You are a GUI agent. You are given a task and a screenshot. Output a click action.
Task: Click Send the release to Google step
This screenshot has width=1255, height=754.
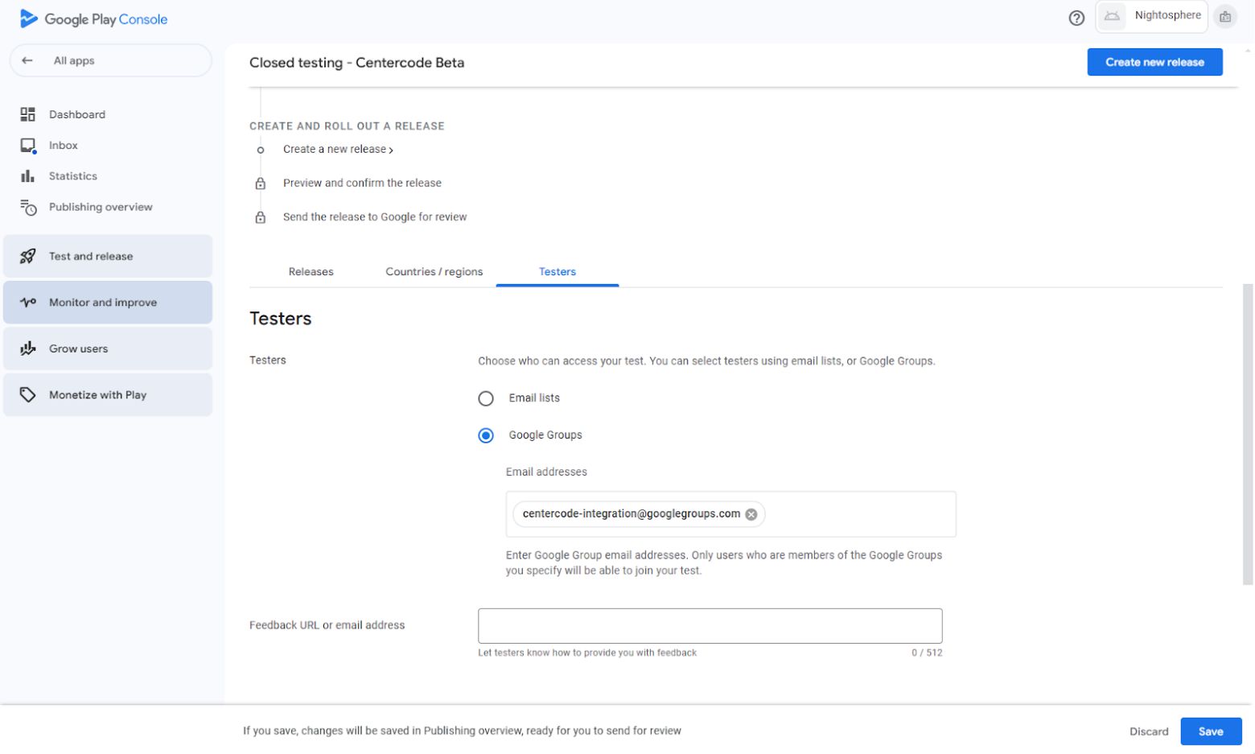375,217
